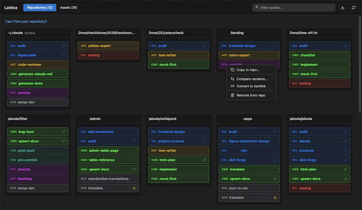Click link icon on Done/time-off-hr audit
362x210 pixels.
(345, 46)
